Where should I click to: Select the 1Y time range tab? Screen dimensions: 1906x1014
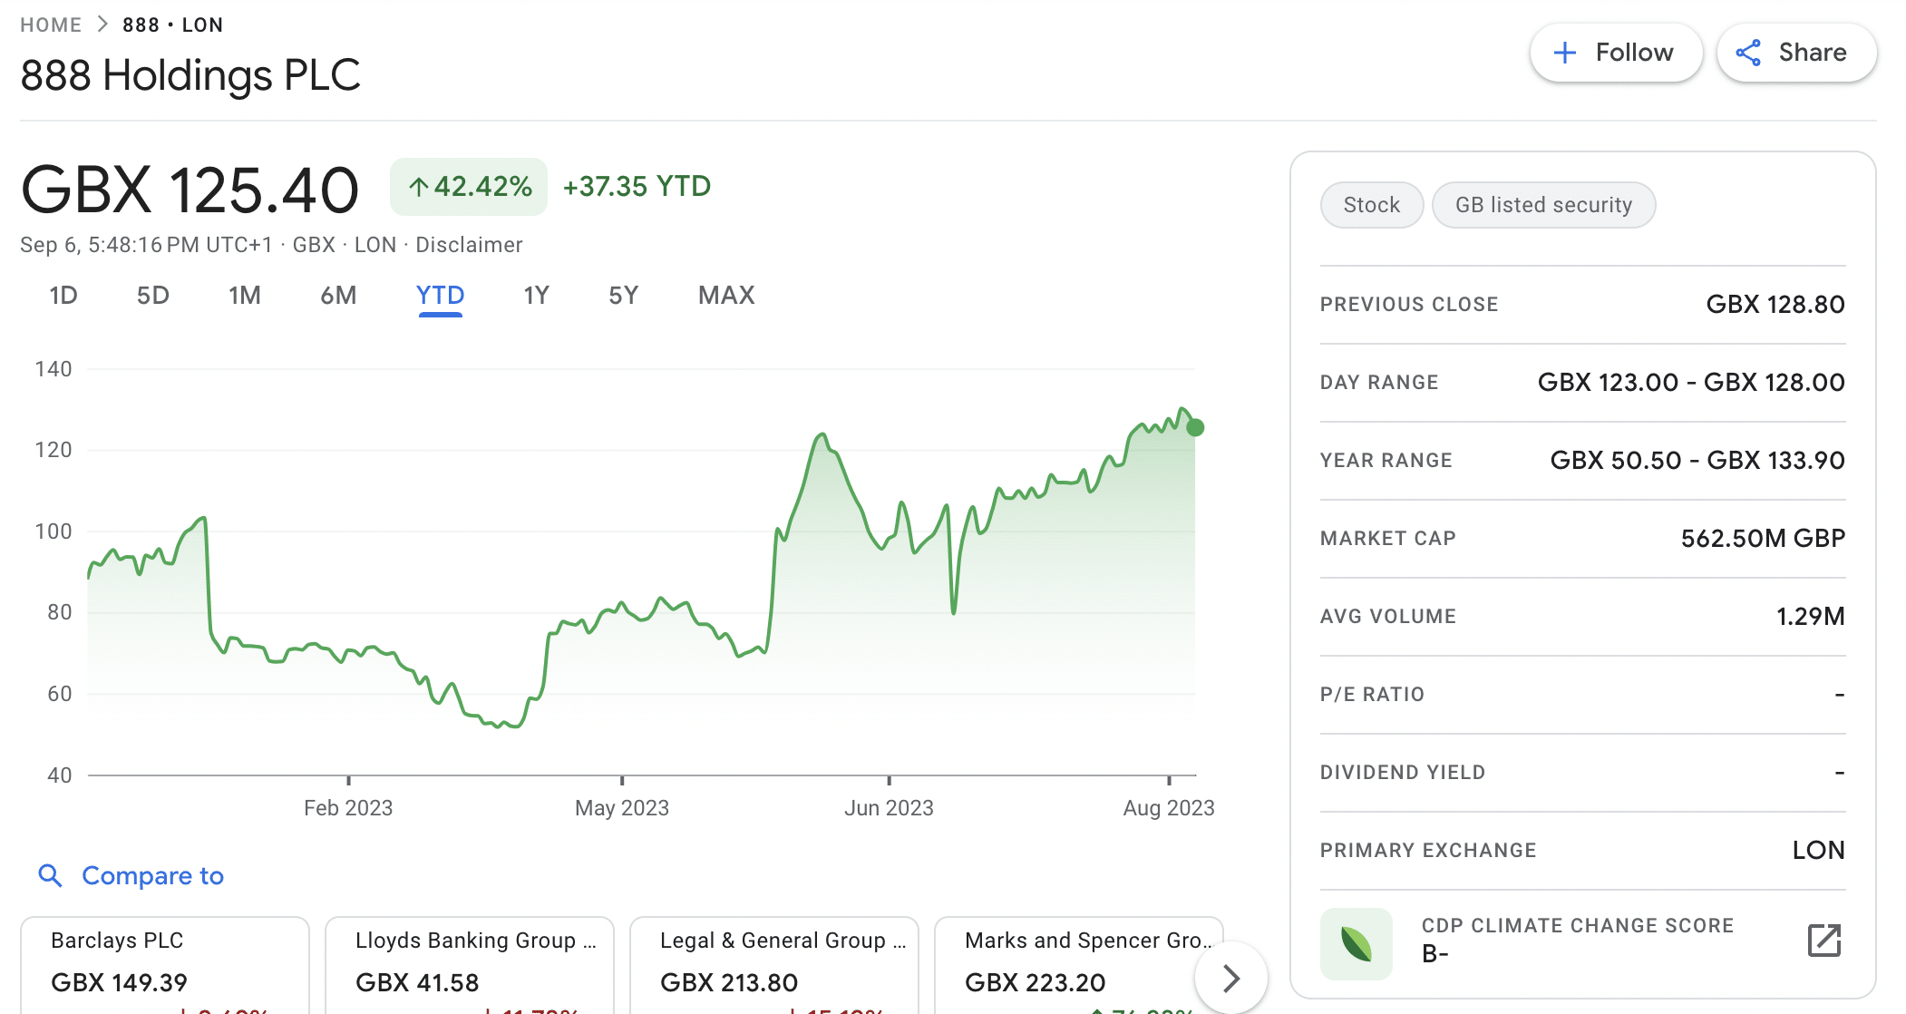[x=537, y=296]
